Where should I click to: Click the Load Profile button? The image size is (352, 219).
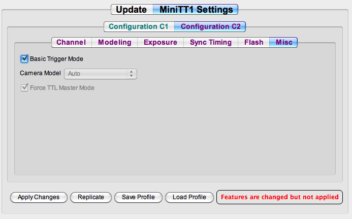(189, 197)
